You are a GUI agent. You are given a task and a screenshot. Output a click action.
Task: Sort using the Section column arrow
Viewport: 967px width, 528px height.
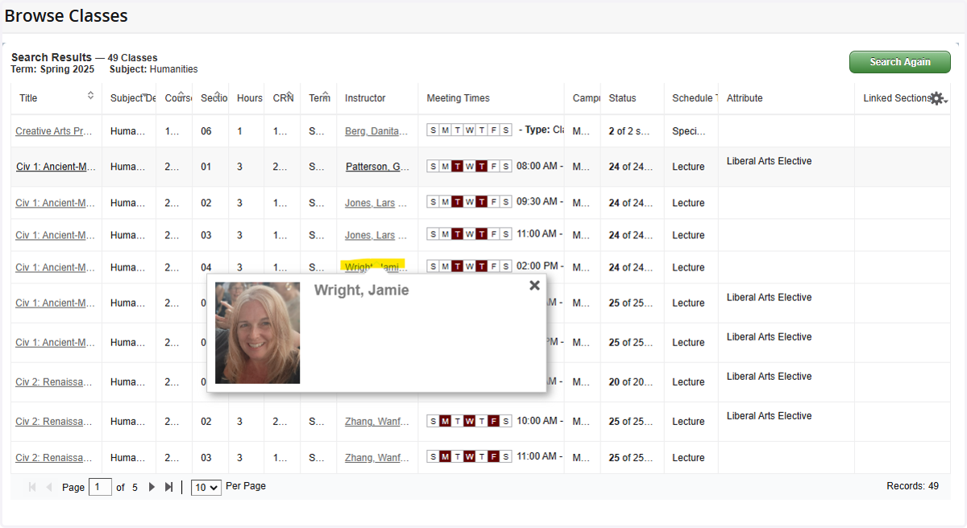[218, 94]
